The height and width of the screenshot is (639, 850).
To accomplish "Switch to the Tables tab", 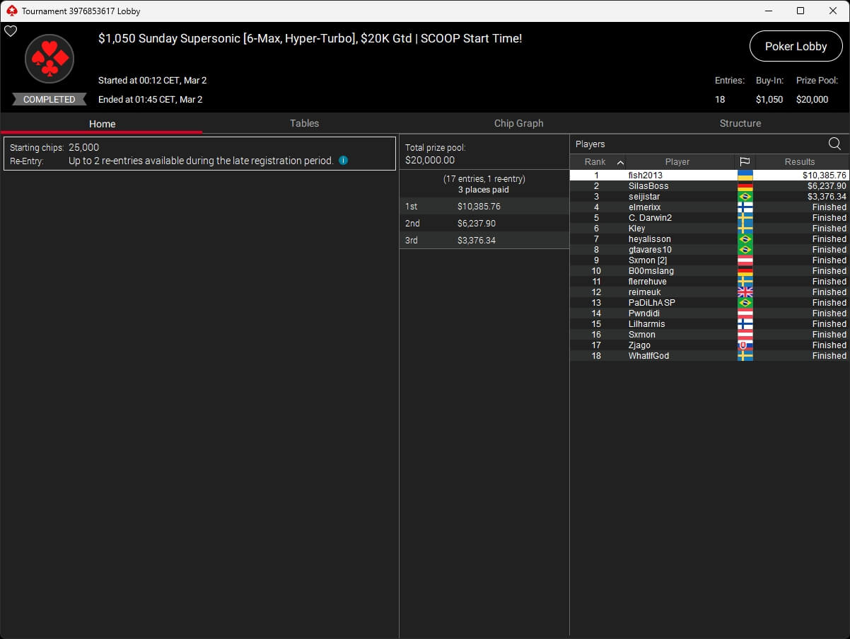I will click(304, 123).
